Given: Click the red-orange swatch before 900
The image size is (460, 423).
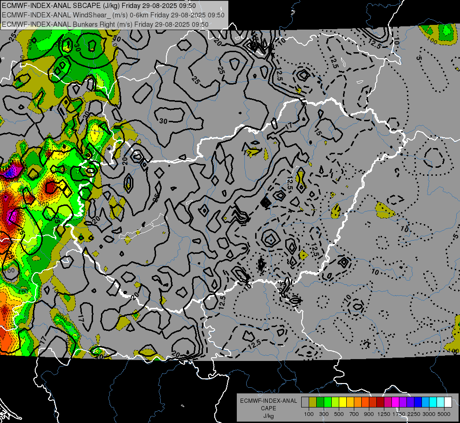Looking at the screenshot, I should click(365, 402).
